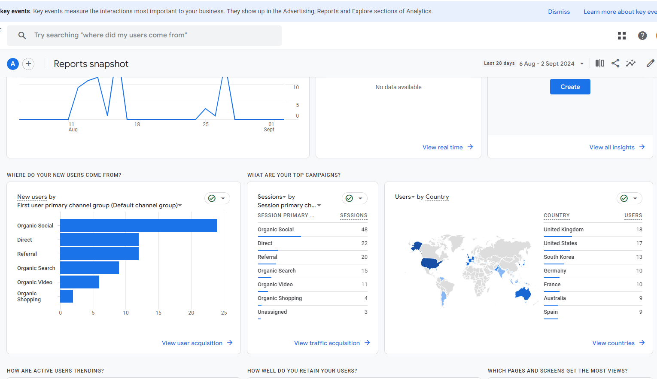
Task: Open the help question mark icon
Action: click(x=642, y=36)
